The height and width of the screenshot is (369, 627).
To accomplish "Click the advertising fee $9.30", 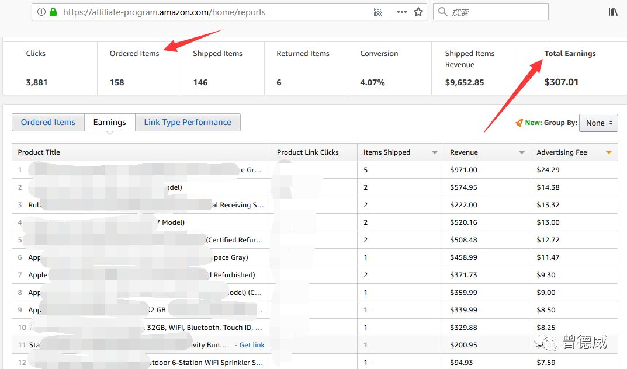I will (x=546, y=275).
